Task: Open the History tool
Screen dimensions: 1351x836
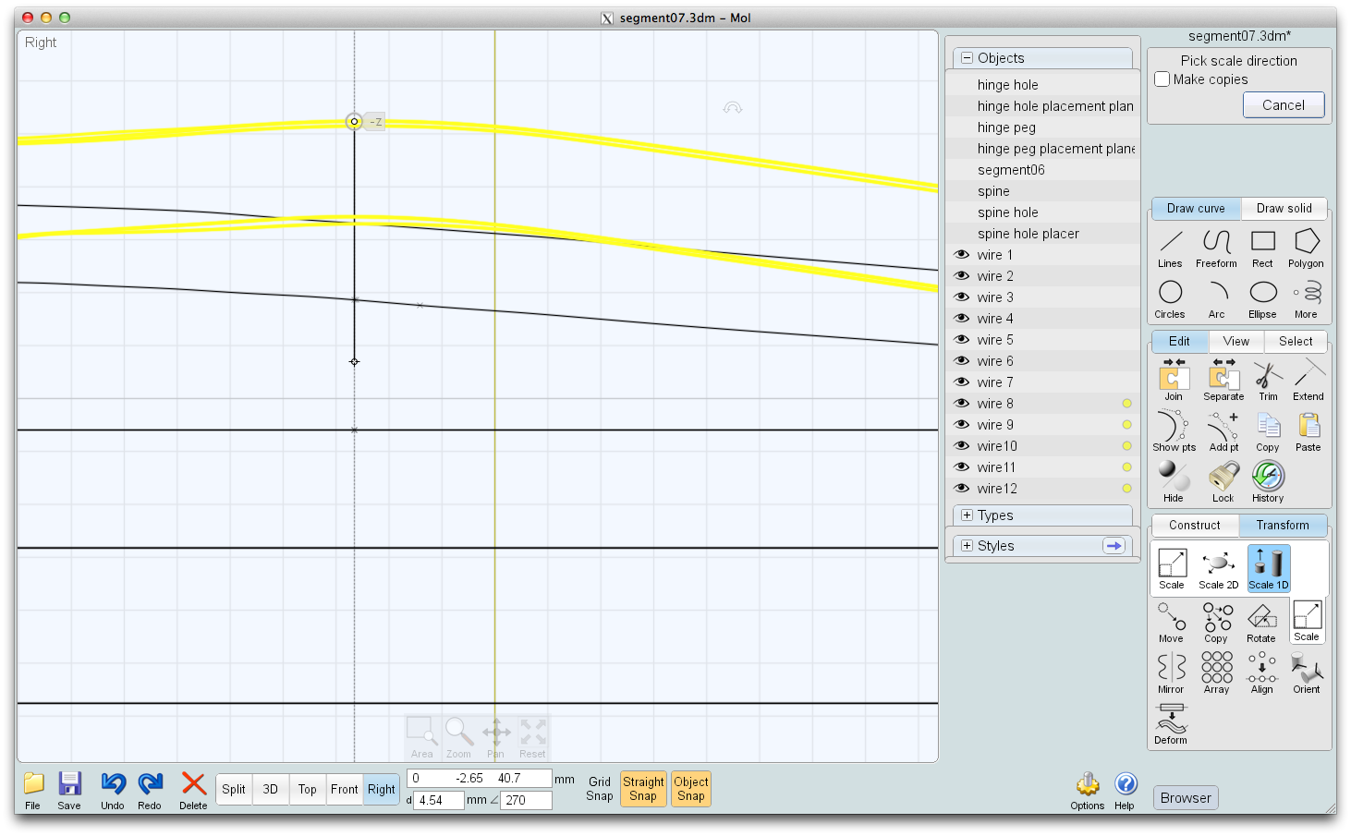Action: (x=1268, y=482)
